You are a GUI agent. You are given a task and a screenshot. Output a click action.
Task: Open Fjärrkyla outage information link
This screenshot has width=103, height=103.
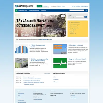[56, 82]
